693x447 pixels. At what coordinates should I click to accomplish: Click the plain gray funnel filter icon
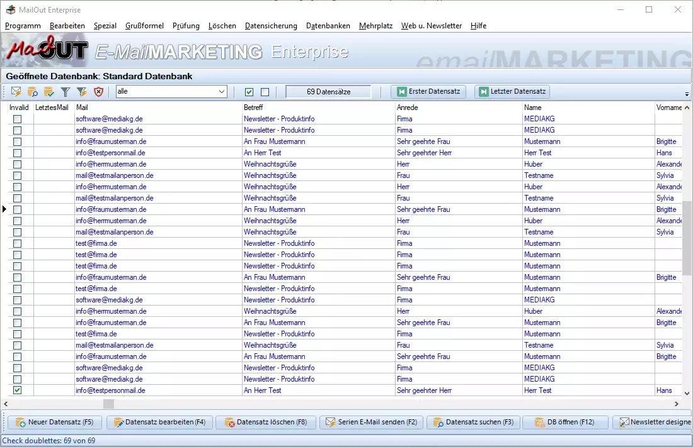66,92
